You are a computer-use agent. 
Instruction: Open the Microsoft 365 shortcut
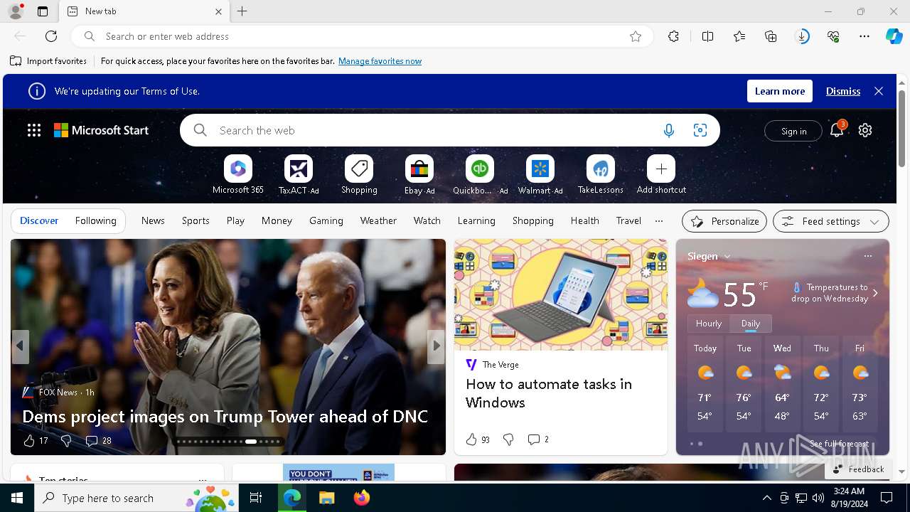pyautogui.click(x=237, y=169)
